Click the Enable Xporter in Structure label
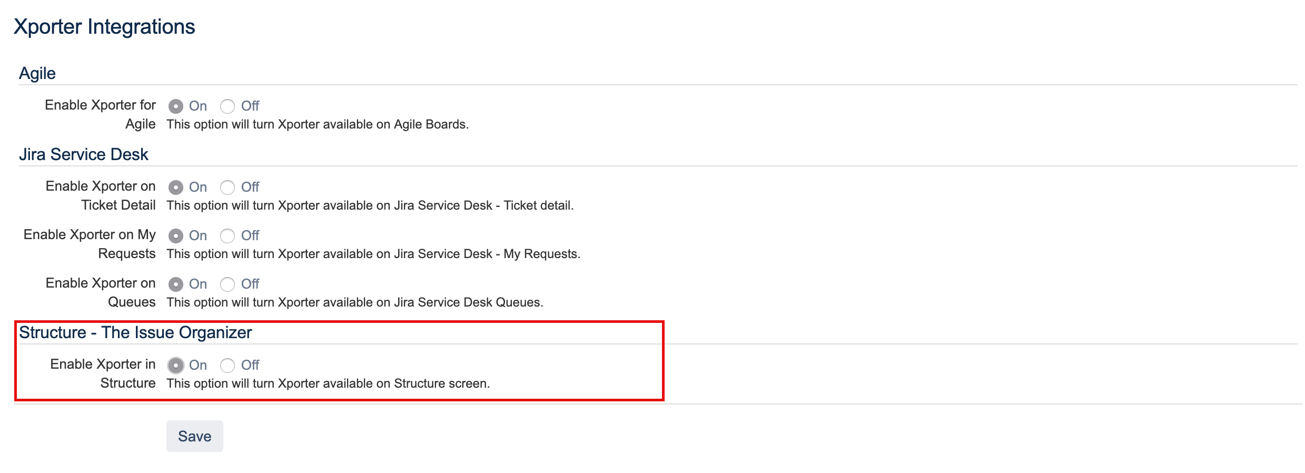1305x473 pixels. click(103, 373)
